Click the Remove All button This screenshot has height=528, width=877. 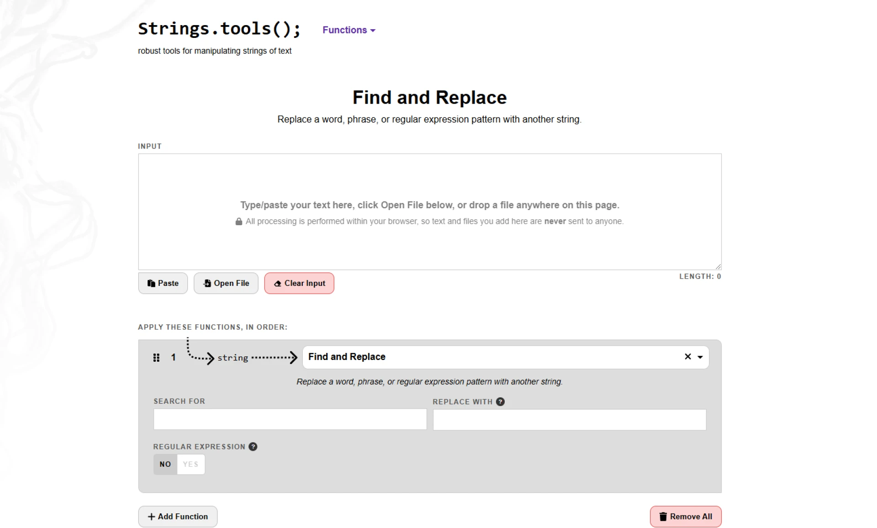(686, 517)
